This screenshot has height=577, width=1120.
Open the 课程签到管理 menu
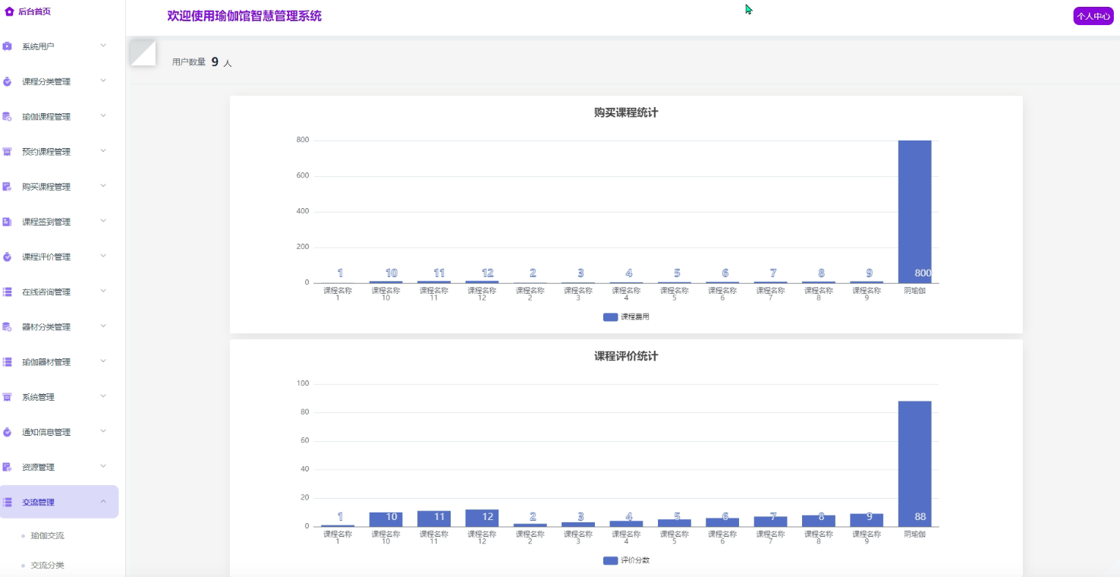59,222
